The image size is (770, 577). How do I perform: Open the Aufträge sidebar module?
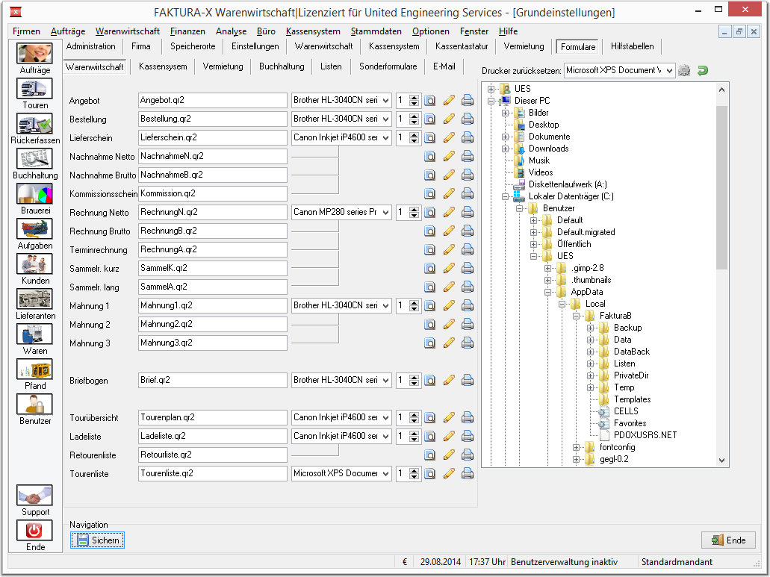pos(34,54)
